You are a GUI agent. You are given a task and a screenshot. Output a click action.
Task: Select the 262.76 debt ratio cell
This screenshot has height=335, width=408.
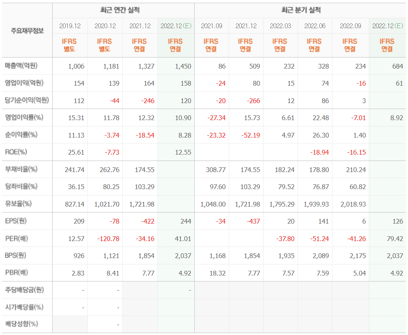pos(110,170)
